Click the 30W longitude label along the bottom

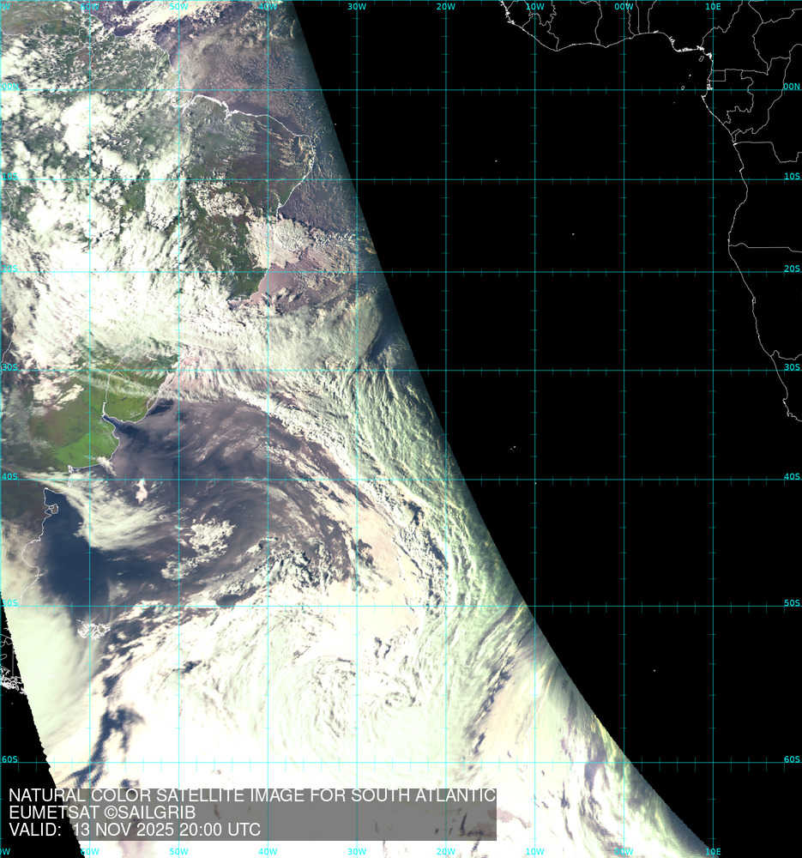click(357, 852)
